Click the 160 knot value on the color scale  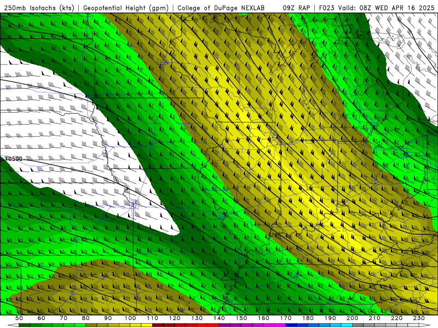263,318
